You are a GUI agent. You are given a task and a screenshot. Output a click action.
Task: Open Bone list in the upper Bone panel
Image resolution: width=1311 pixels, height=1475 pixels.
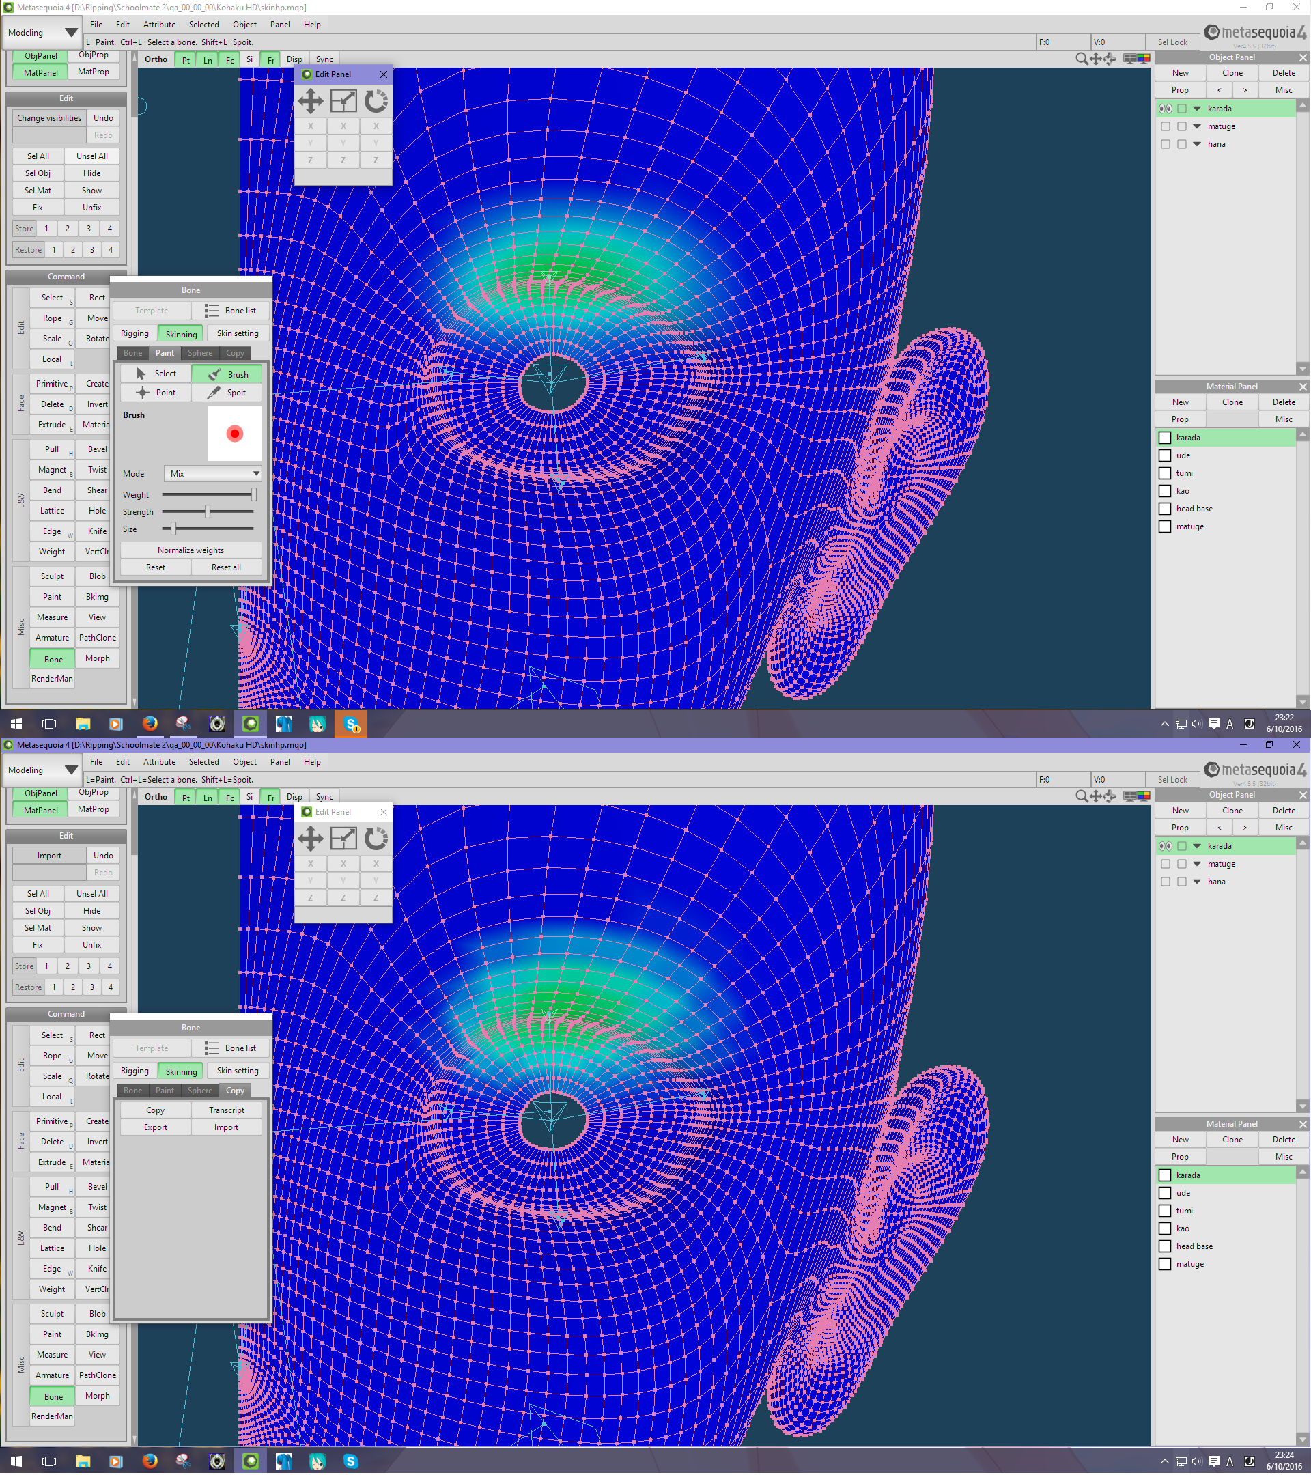231,311
